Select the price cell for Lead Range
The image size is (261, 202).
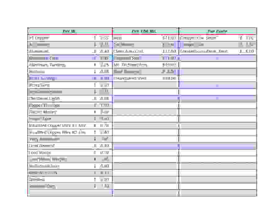104,153
